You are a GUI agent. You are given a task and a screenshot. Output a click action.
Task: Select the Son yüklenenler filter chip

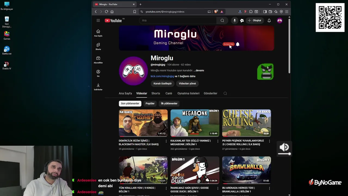coord(130,103)
